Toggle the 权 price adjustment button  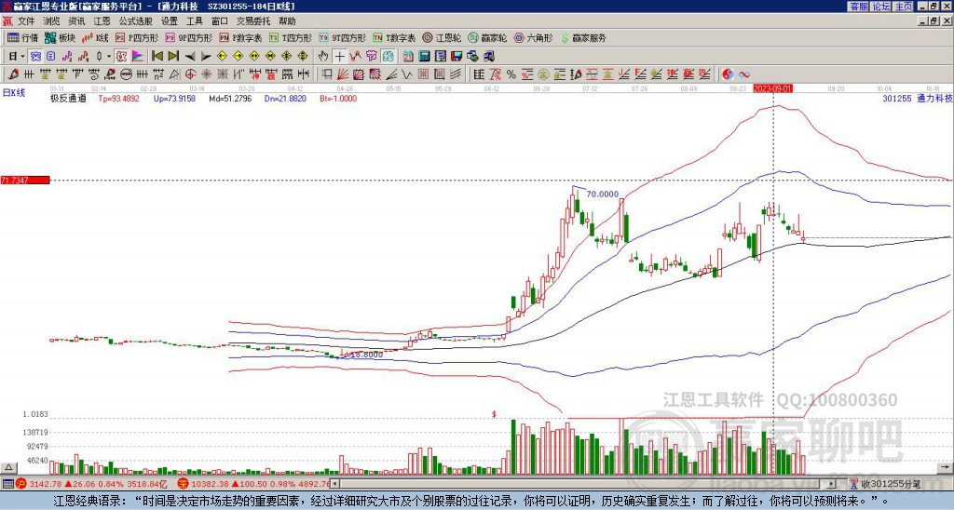[x=121, y=57]
